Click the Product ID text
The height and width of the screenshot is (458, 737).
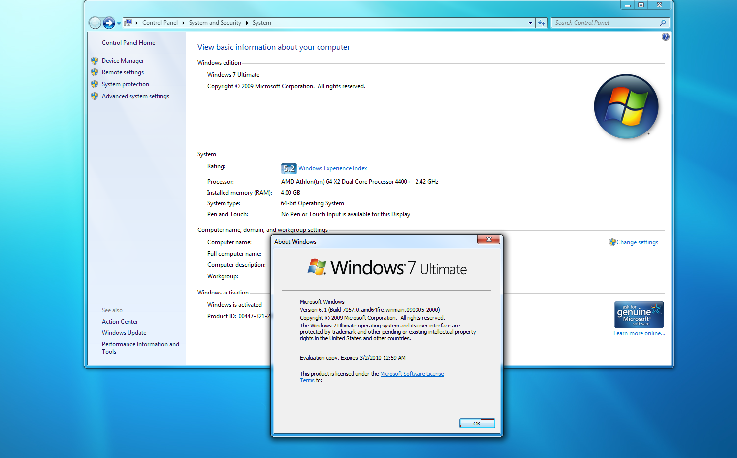click(239, 316)
